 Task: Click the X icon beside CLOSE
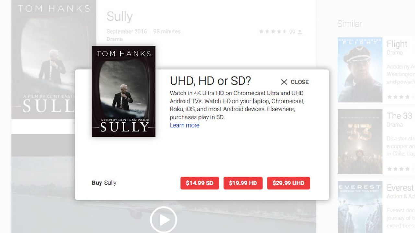point(284,82)
